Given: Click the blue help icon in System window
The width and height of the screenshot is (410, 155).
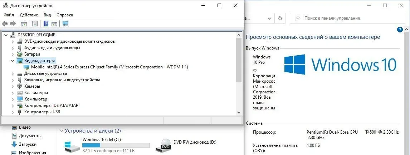Looking at the screenshot, I should [400, 30].
